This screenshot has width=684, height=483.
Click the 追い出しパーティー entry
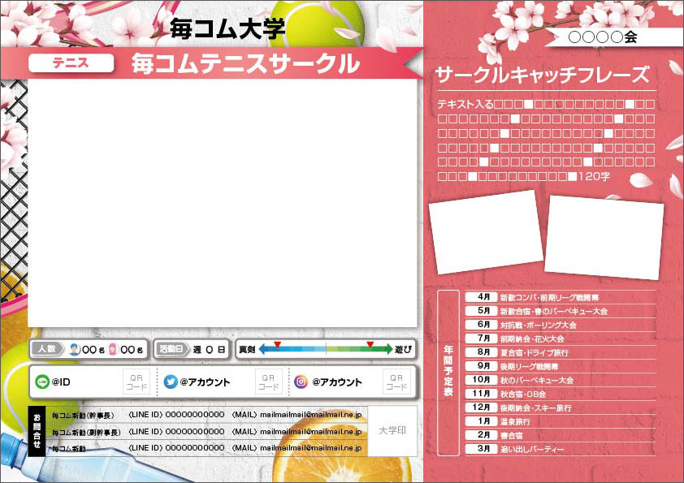pos(532,450)
